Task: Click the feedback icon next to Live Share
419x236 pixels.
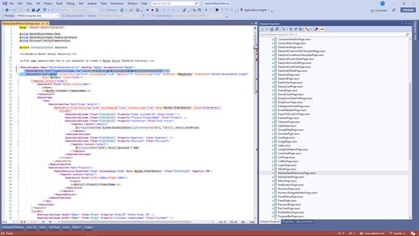Action: (x=394, y=10)
